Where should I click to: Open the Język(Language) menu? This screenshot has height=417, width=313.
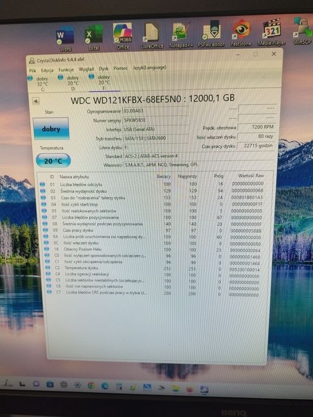[150, 67]
